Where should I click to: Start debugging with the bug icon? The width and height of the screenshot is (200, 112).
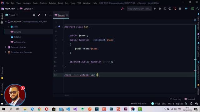[160, 9]
